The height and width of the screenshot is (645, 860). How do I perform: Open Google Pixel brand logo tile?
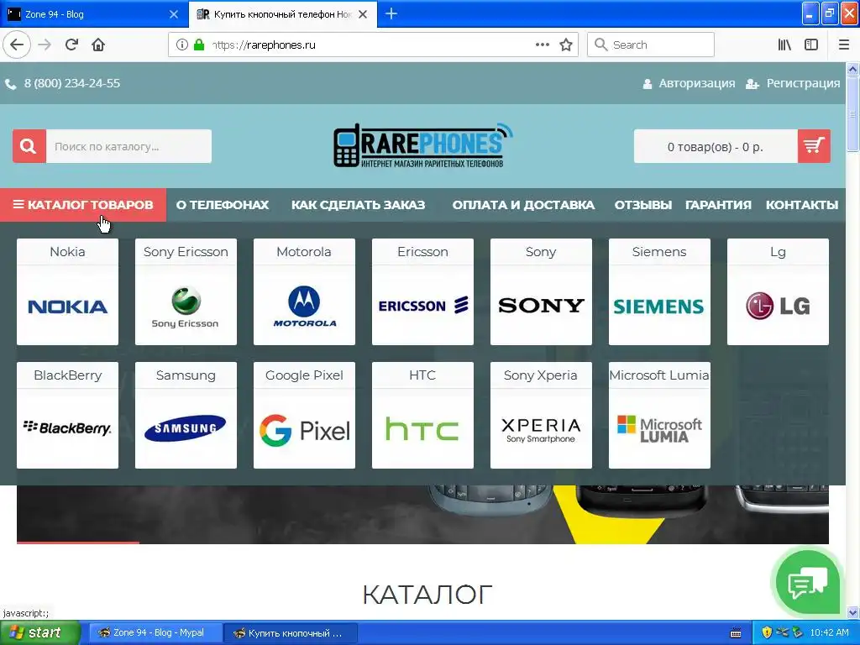[304, 429]
